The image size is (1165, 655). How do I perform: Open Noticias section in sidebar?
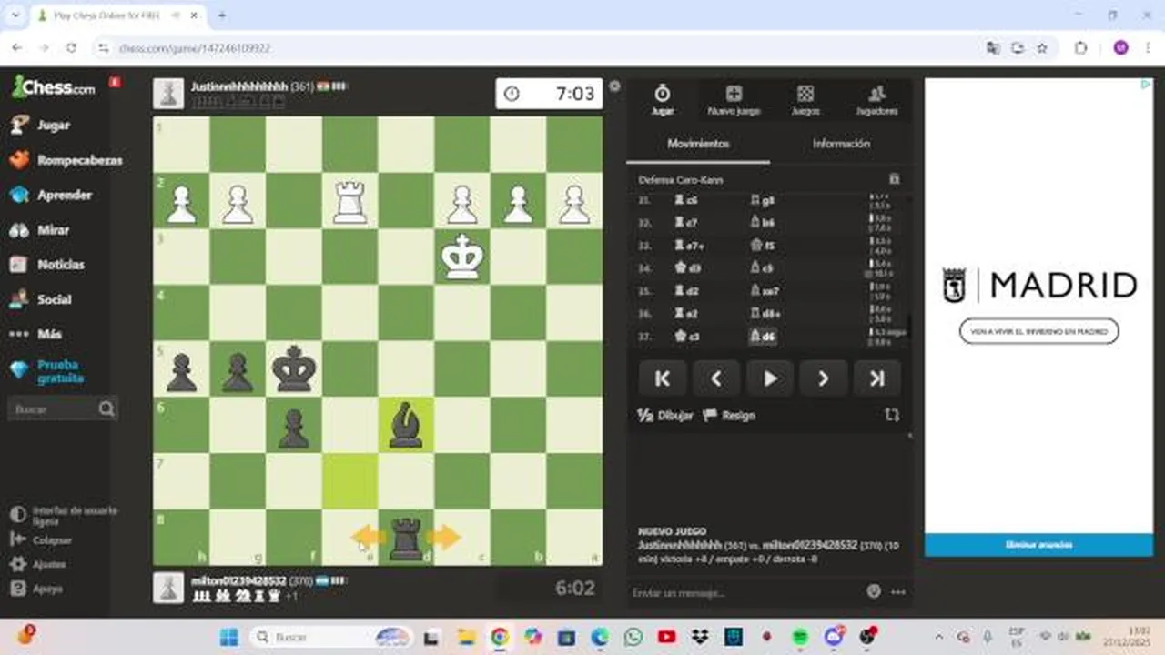tap(47, 265)
